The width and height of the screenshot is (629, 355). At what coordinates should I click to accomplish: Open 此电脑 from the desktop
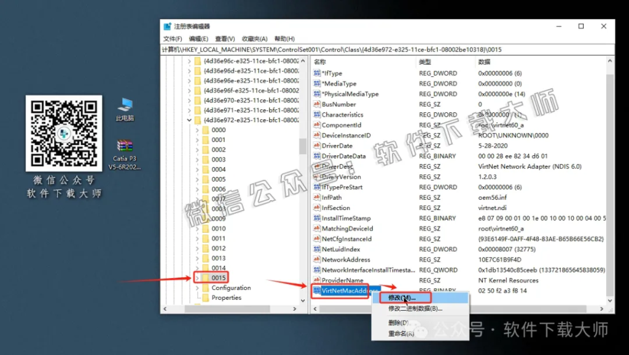coord(123,103)
